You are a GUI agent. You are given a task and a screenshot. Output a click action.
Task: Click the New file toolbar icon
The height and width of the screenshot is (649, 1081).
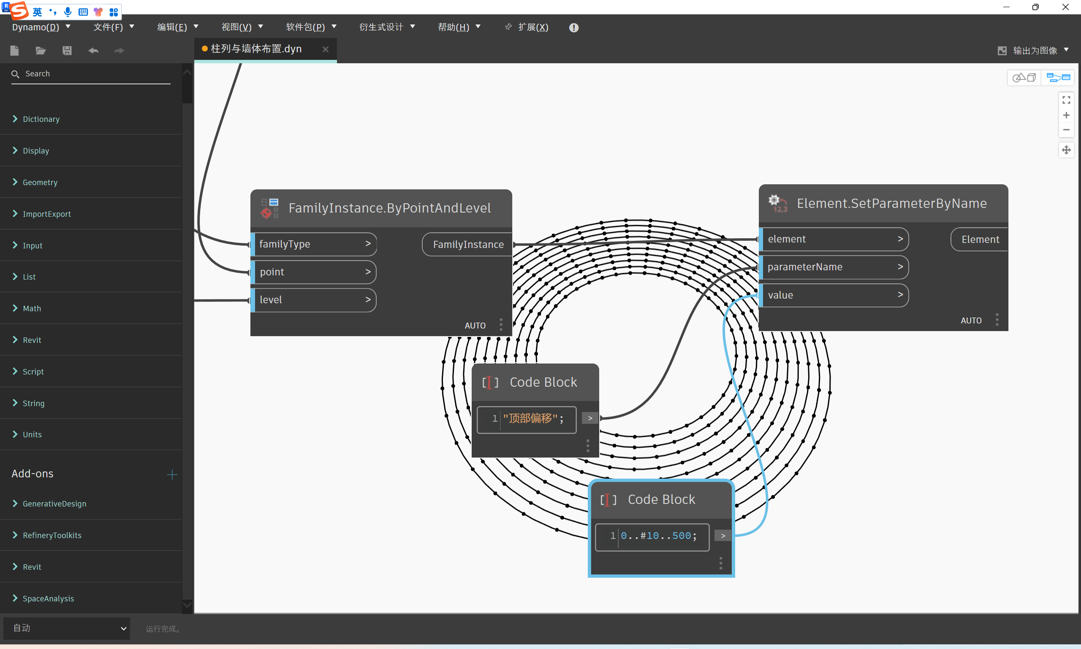(14, 51)
